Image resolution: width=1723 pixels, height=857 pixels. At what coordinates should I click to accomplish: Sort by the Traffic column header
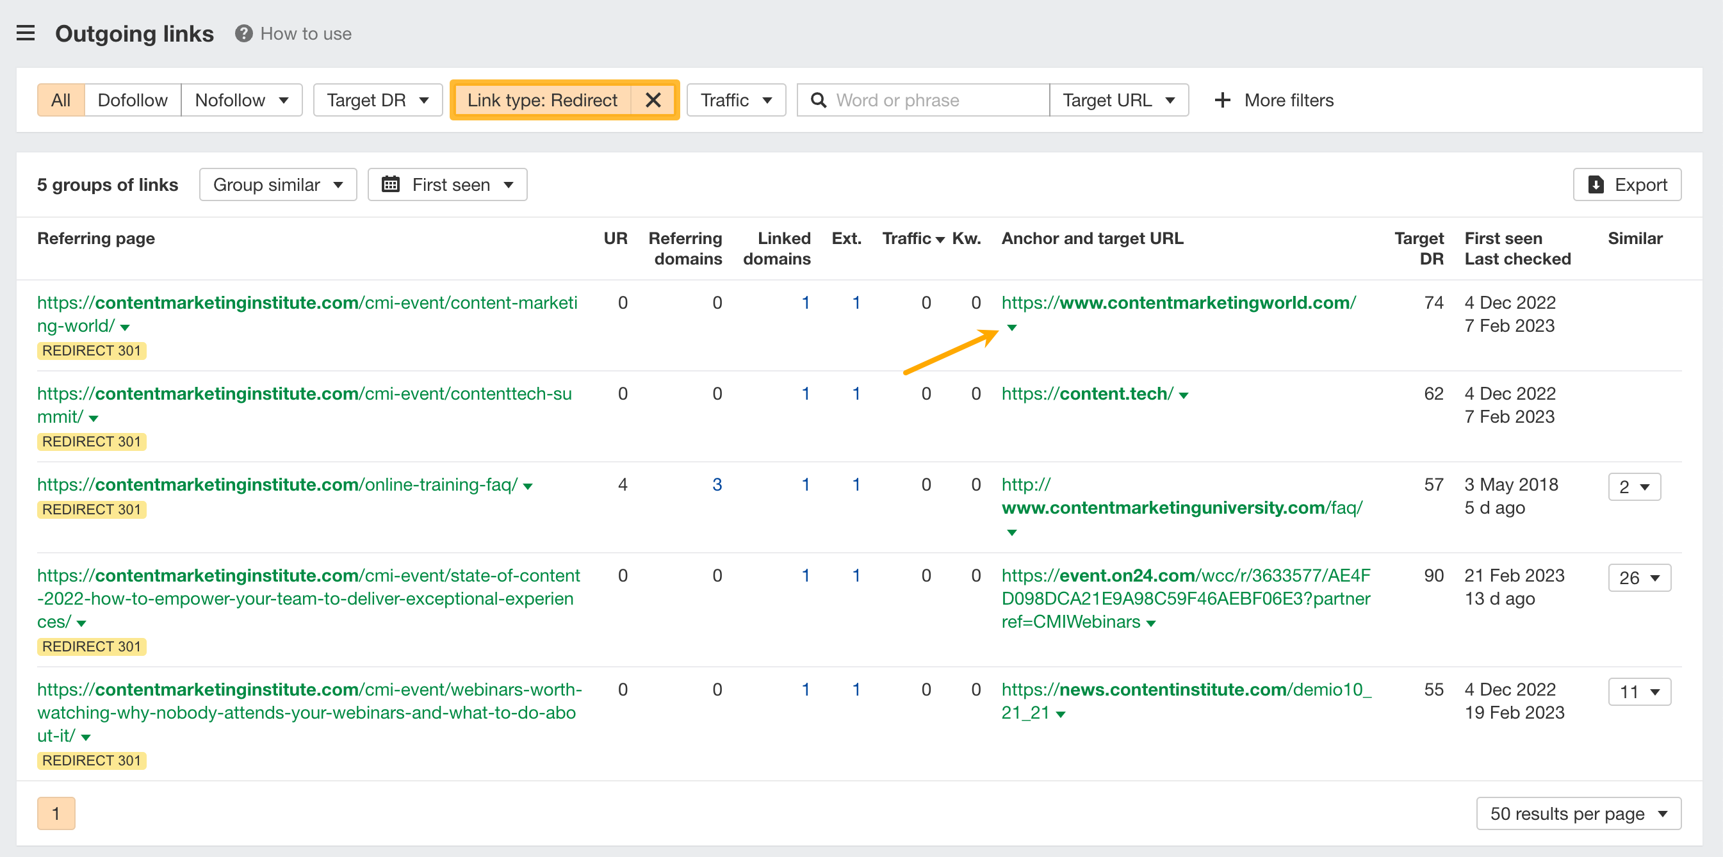tap(912, 239)
